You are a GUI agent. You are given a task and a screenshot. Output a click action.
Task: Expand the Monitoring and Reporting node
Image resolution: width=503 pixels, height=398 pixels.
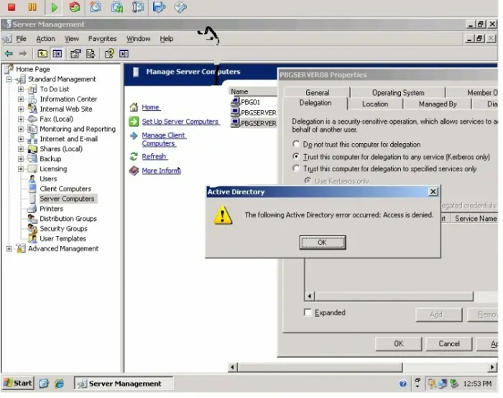coord(21,129)
